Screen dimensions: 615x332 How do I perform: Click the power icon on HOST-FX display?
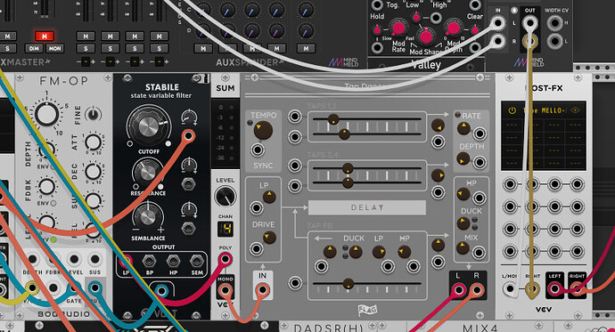[x=512, y=110]
